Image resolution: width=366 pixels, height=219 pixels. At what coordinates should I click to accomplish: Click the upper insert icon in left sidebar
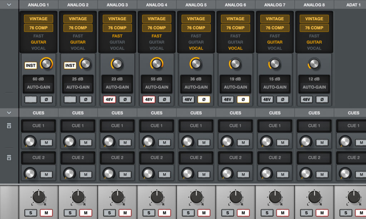[9, 126]
